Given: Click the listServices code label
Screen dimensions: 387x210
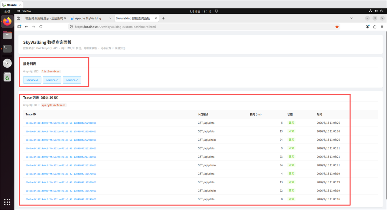Looking at the screenshot, I should (51, 72).
